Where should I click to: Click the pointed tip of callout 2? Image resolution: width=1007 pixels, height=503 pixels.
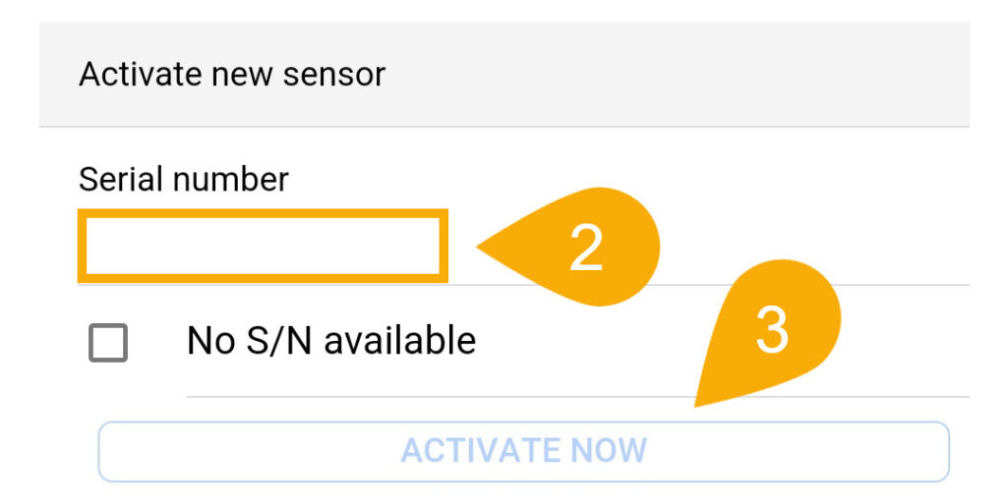480,247
